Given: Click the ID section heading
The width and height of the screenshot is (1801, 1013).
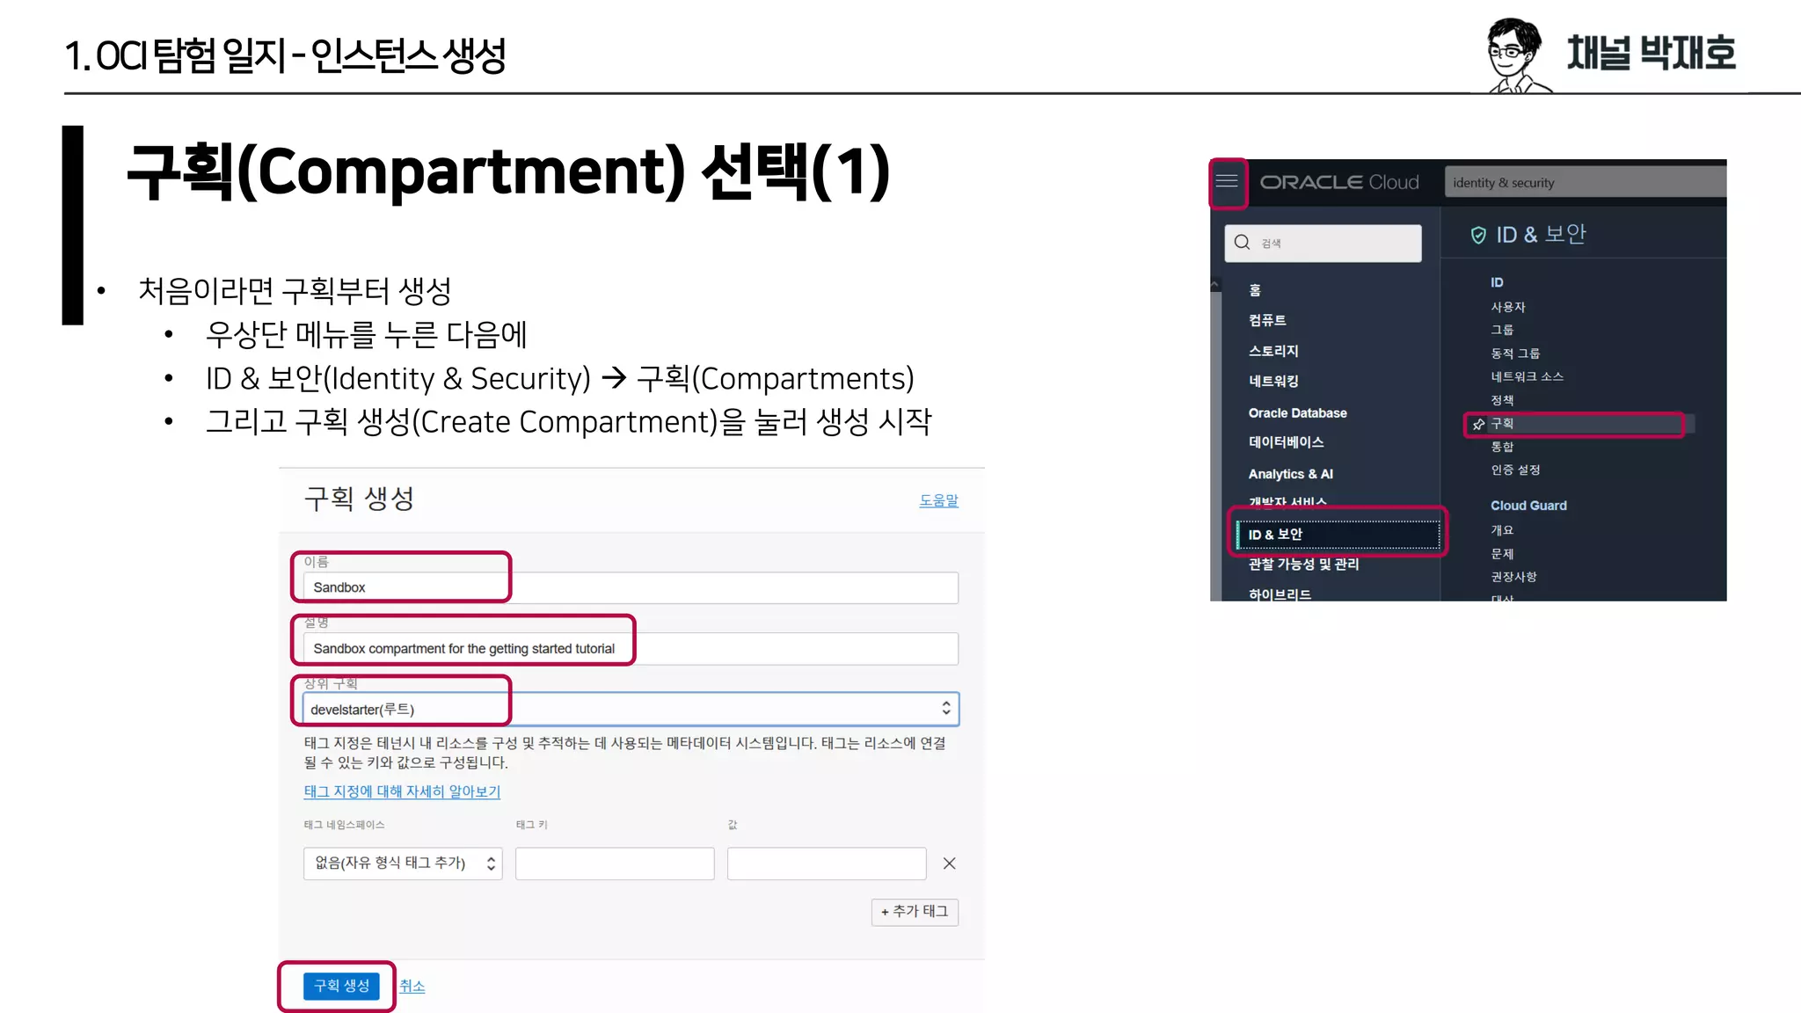Looking at the screenshot, I should pos(1497,282).
